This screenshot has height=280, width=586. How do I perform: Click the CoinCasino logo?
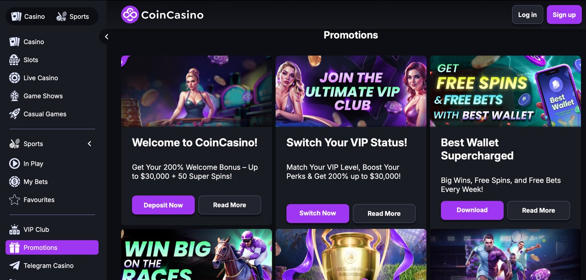162,14
